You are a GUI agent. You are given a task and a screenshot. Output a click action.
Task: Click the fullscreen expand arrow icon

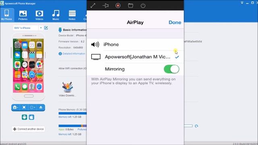click(93, 6)
